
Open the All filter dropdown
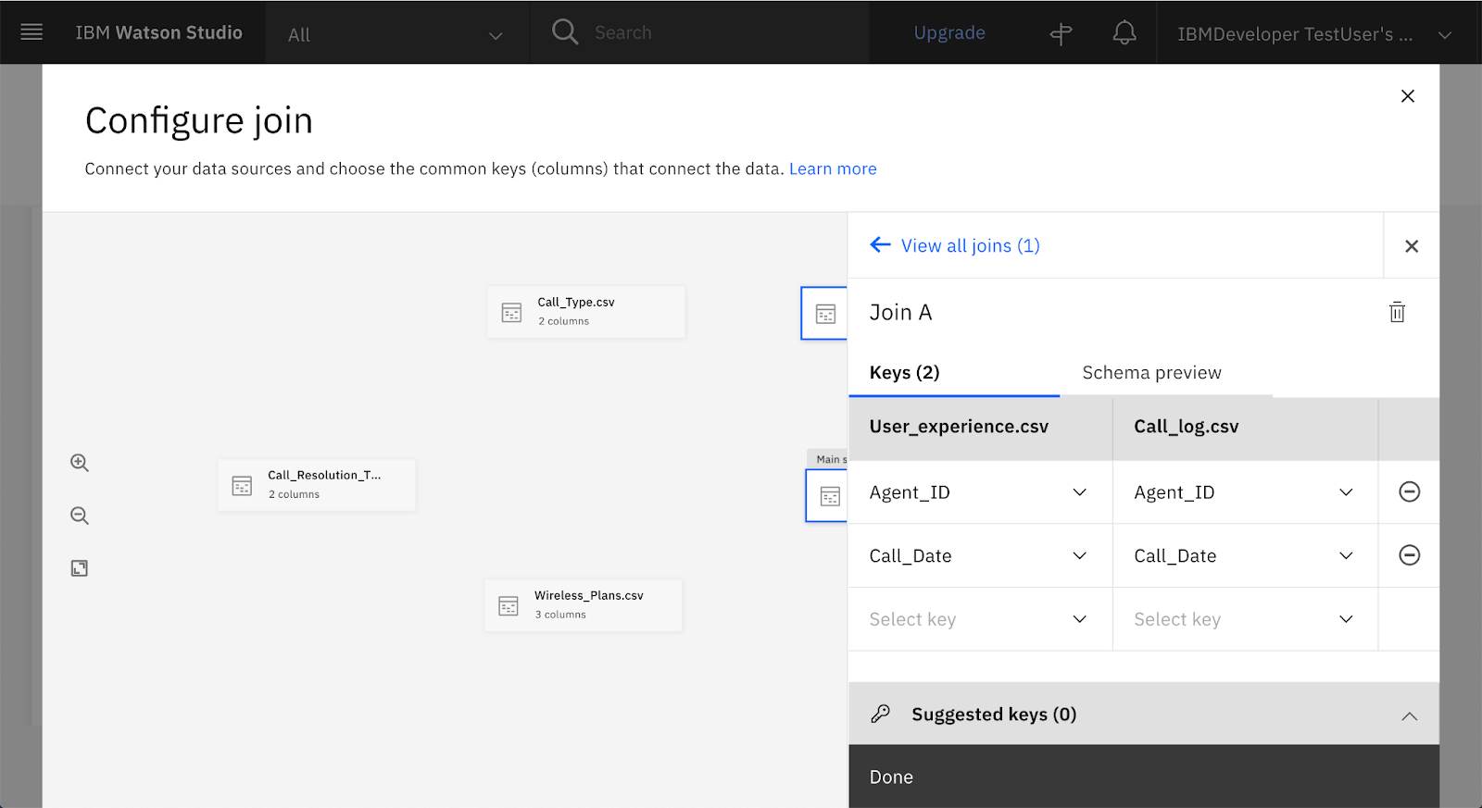coord(396,35)
